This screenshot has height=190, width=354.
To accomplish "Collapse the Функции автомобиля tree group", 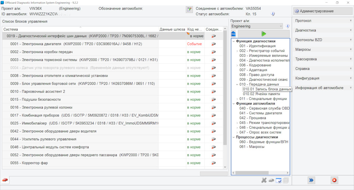I will point(234,104).
